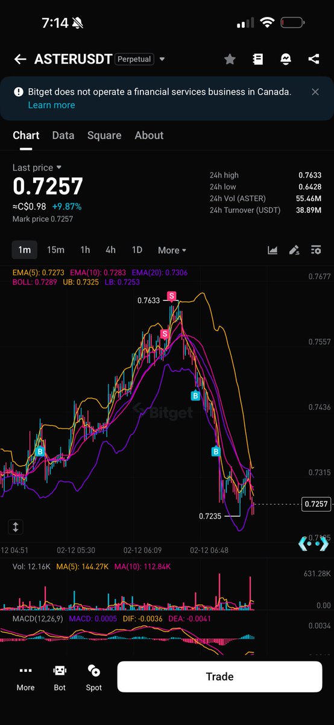The width and height of the screenshot is (334, 725).
Task: Open ASTERUSDT pair selector dropdown arrow
Action: click(162, 59)
